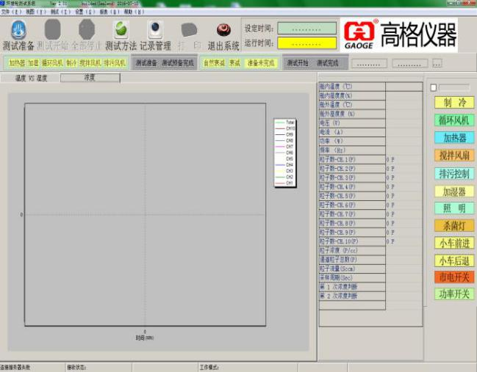Image resolution: width=477 pixels, height=372 pixels.
Task: Tick the checkbox above 制冷 button
Action: tap(434, 88)
